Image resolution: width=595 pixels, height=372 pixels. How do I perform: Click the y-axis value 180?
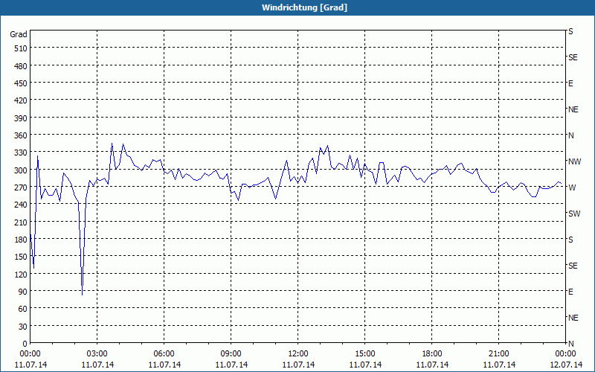(22, 240)
